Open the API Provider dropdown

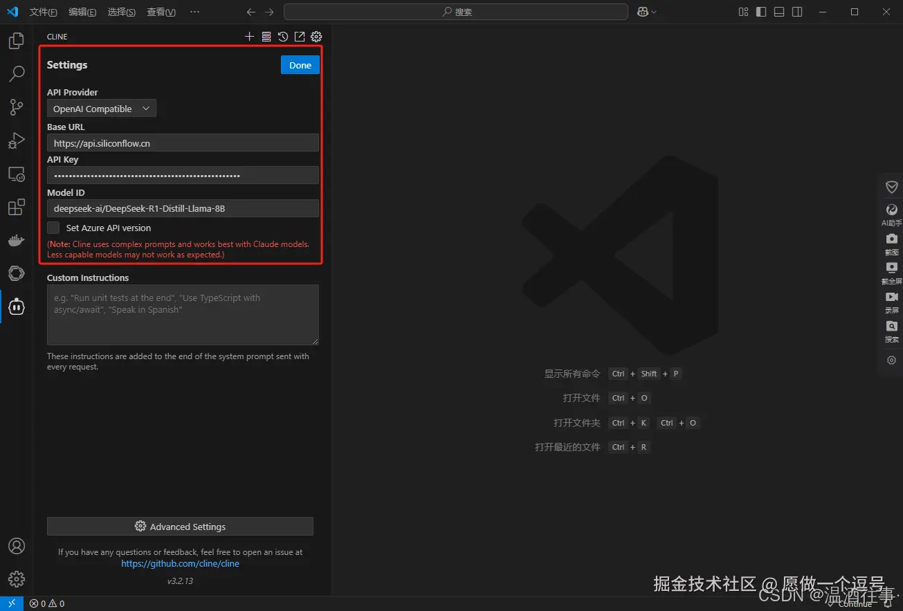point(101,108)
